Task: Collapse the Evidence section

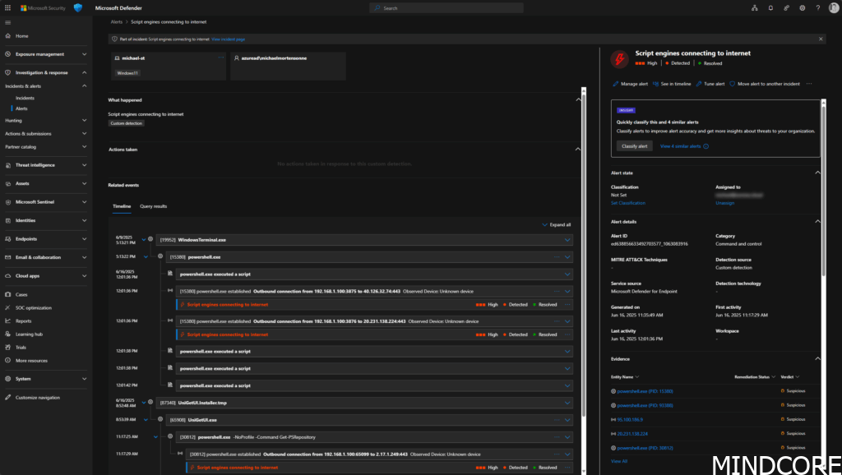Action: pos(817,358)
